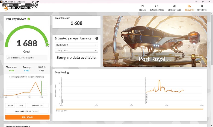The image size is (213, 127).
Task: Open the Stress Tests tab
Action: click(x=174, y=8)
